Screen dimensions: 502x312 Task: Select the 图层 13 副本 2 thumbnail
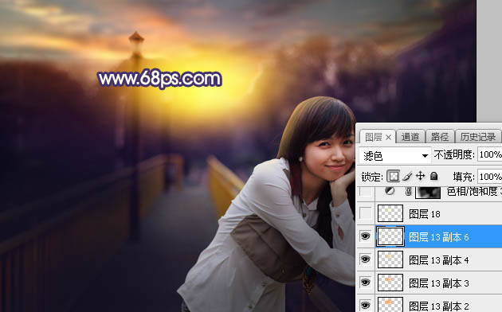tap(390, 305)
